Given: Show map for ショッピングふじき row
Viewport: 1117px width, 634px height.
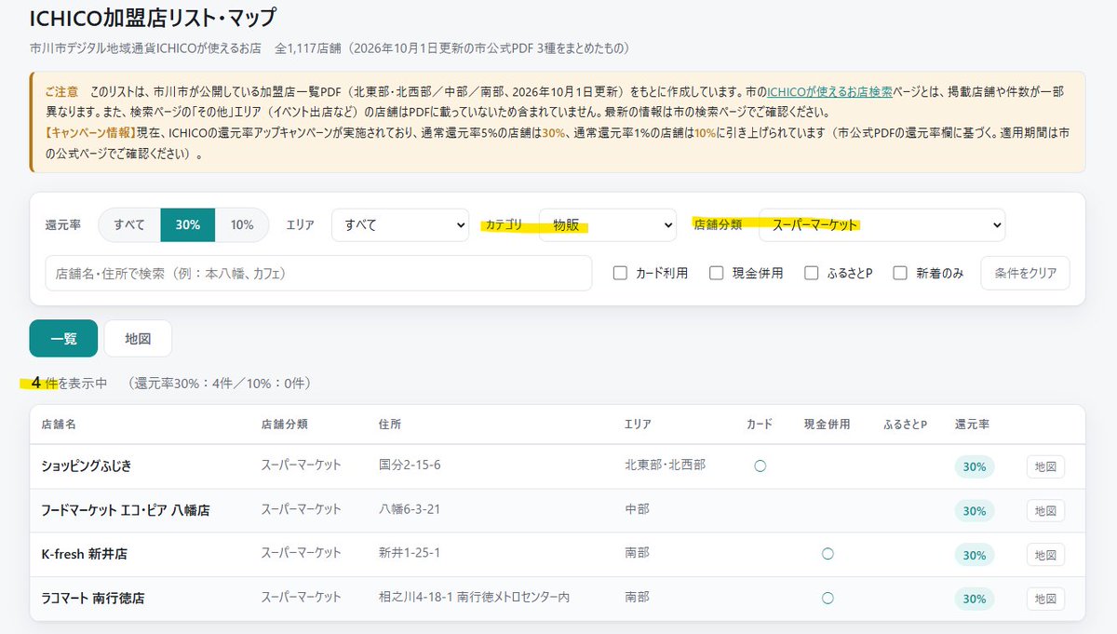Looking at the screenshot, I should 1045,466.
